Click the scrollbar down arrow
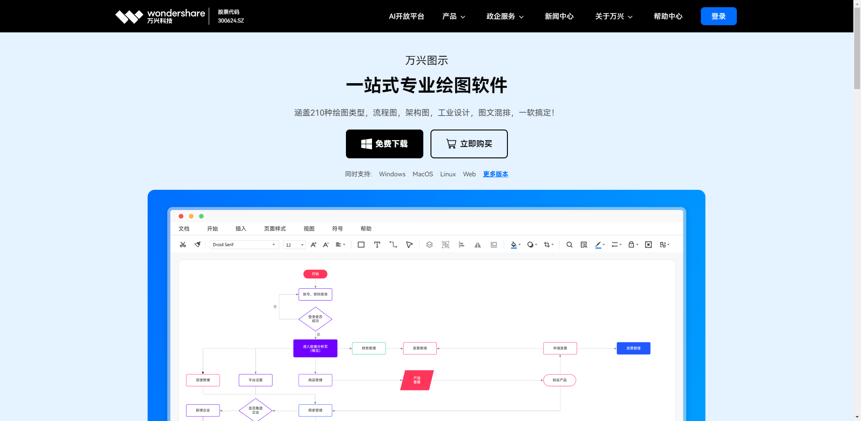The width and height of the screenshot is (861, 421). [x=857, y=417]
